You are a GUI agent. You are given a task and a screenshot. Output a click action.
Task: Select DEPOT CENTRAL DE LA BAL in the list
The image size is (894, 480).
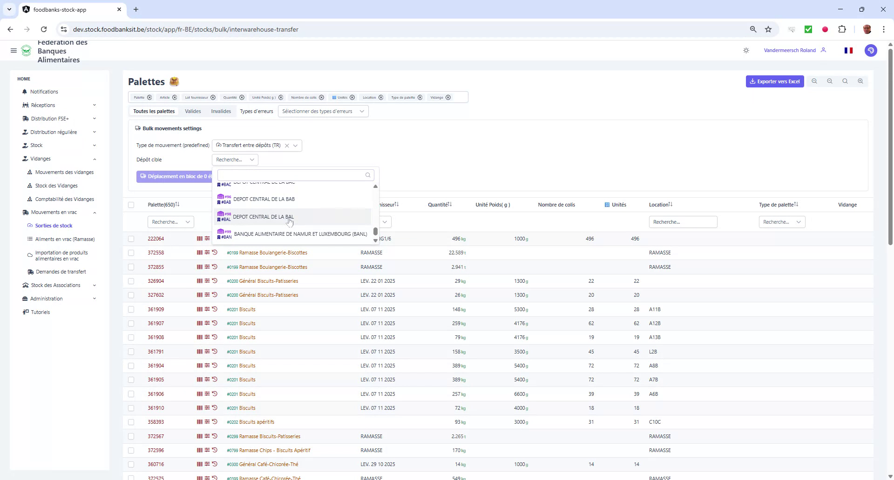click(x=263, y=217)
